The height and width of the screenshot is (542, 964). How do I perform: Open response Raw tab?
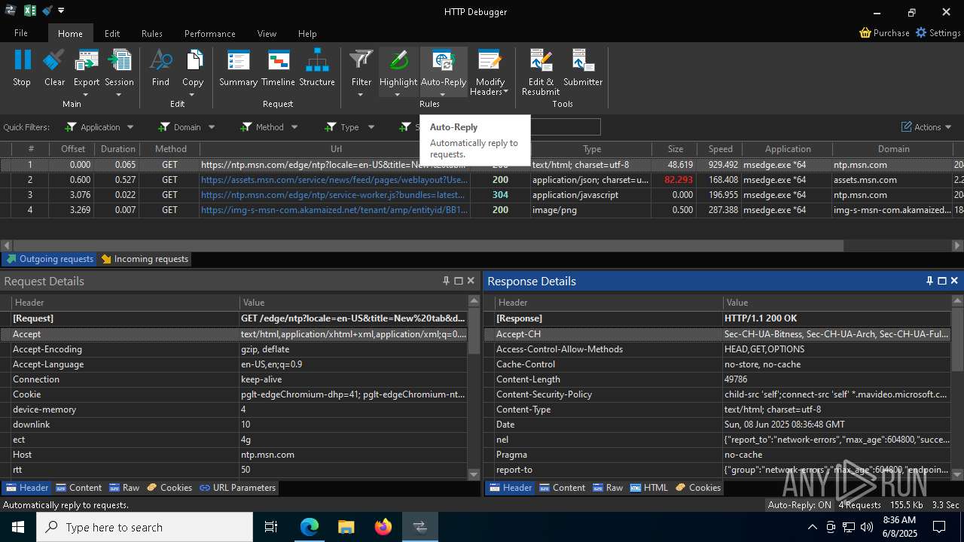(x=609, y=488)
